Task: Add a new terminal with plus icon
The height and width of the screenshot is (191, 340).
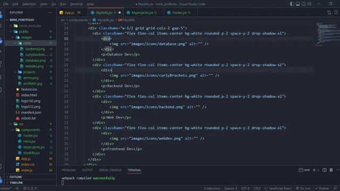Action: pyautogui.click(x=314, y=170)
